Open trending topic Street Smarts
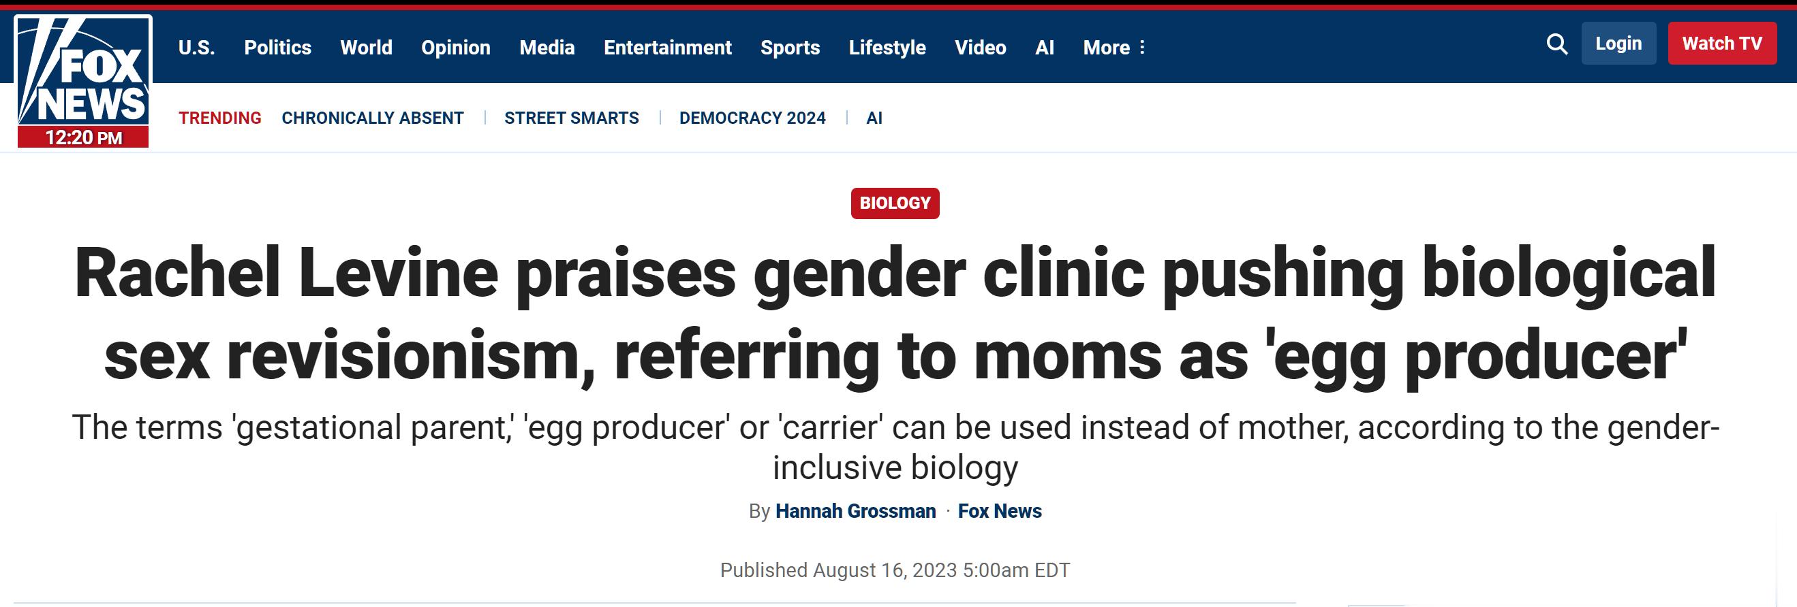 [x=571, y=118]
